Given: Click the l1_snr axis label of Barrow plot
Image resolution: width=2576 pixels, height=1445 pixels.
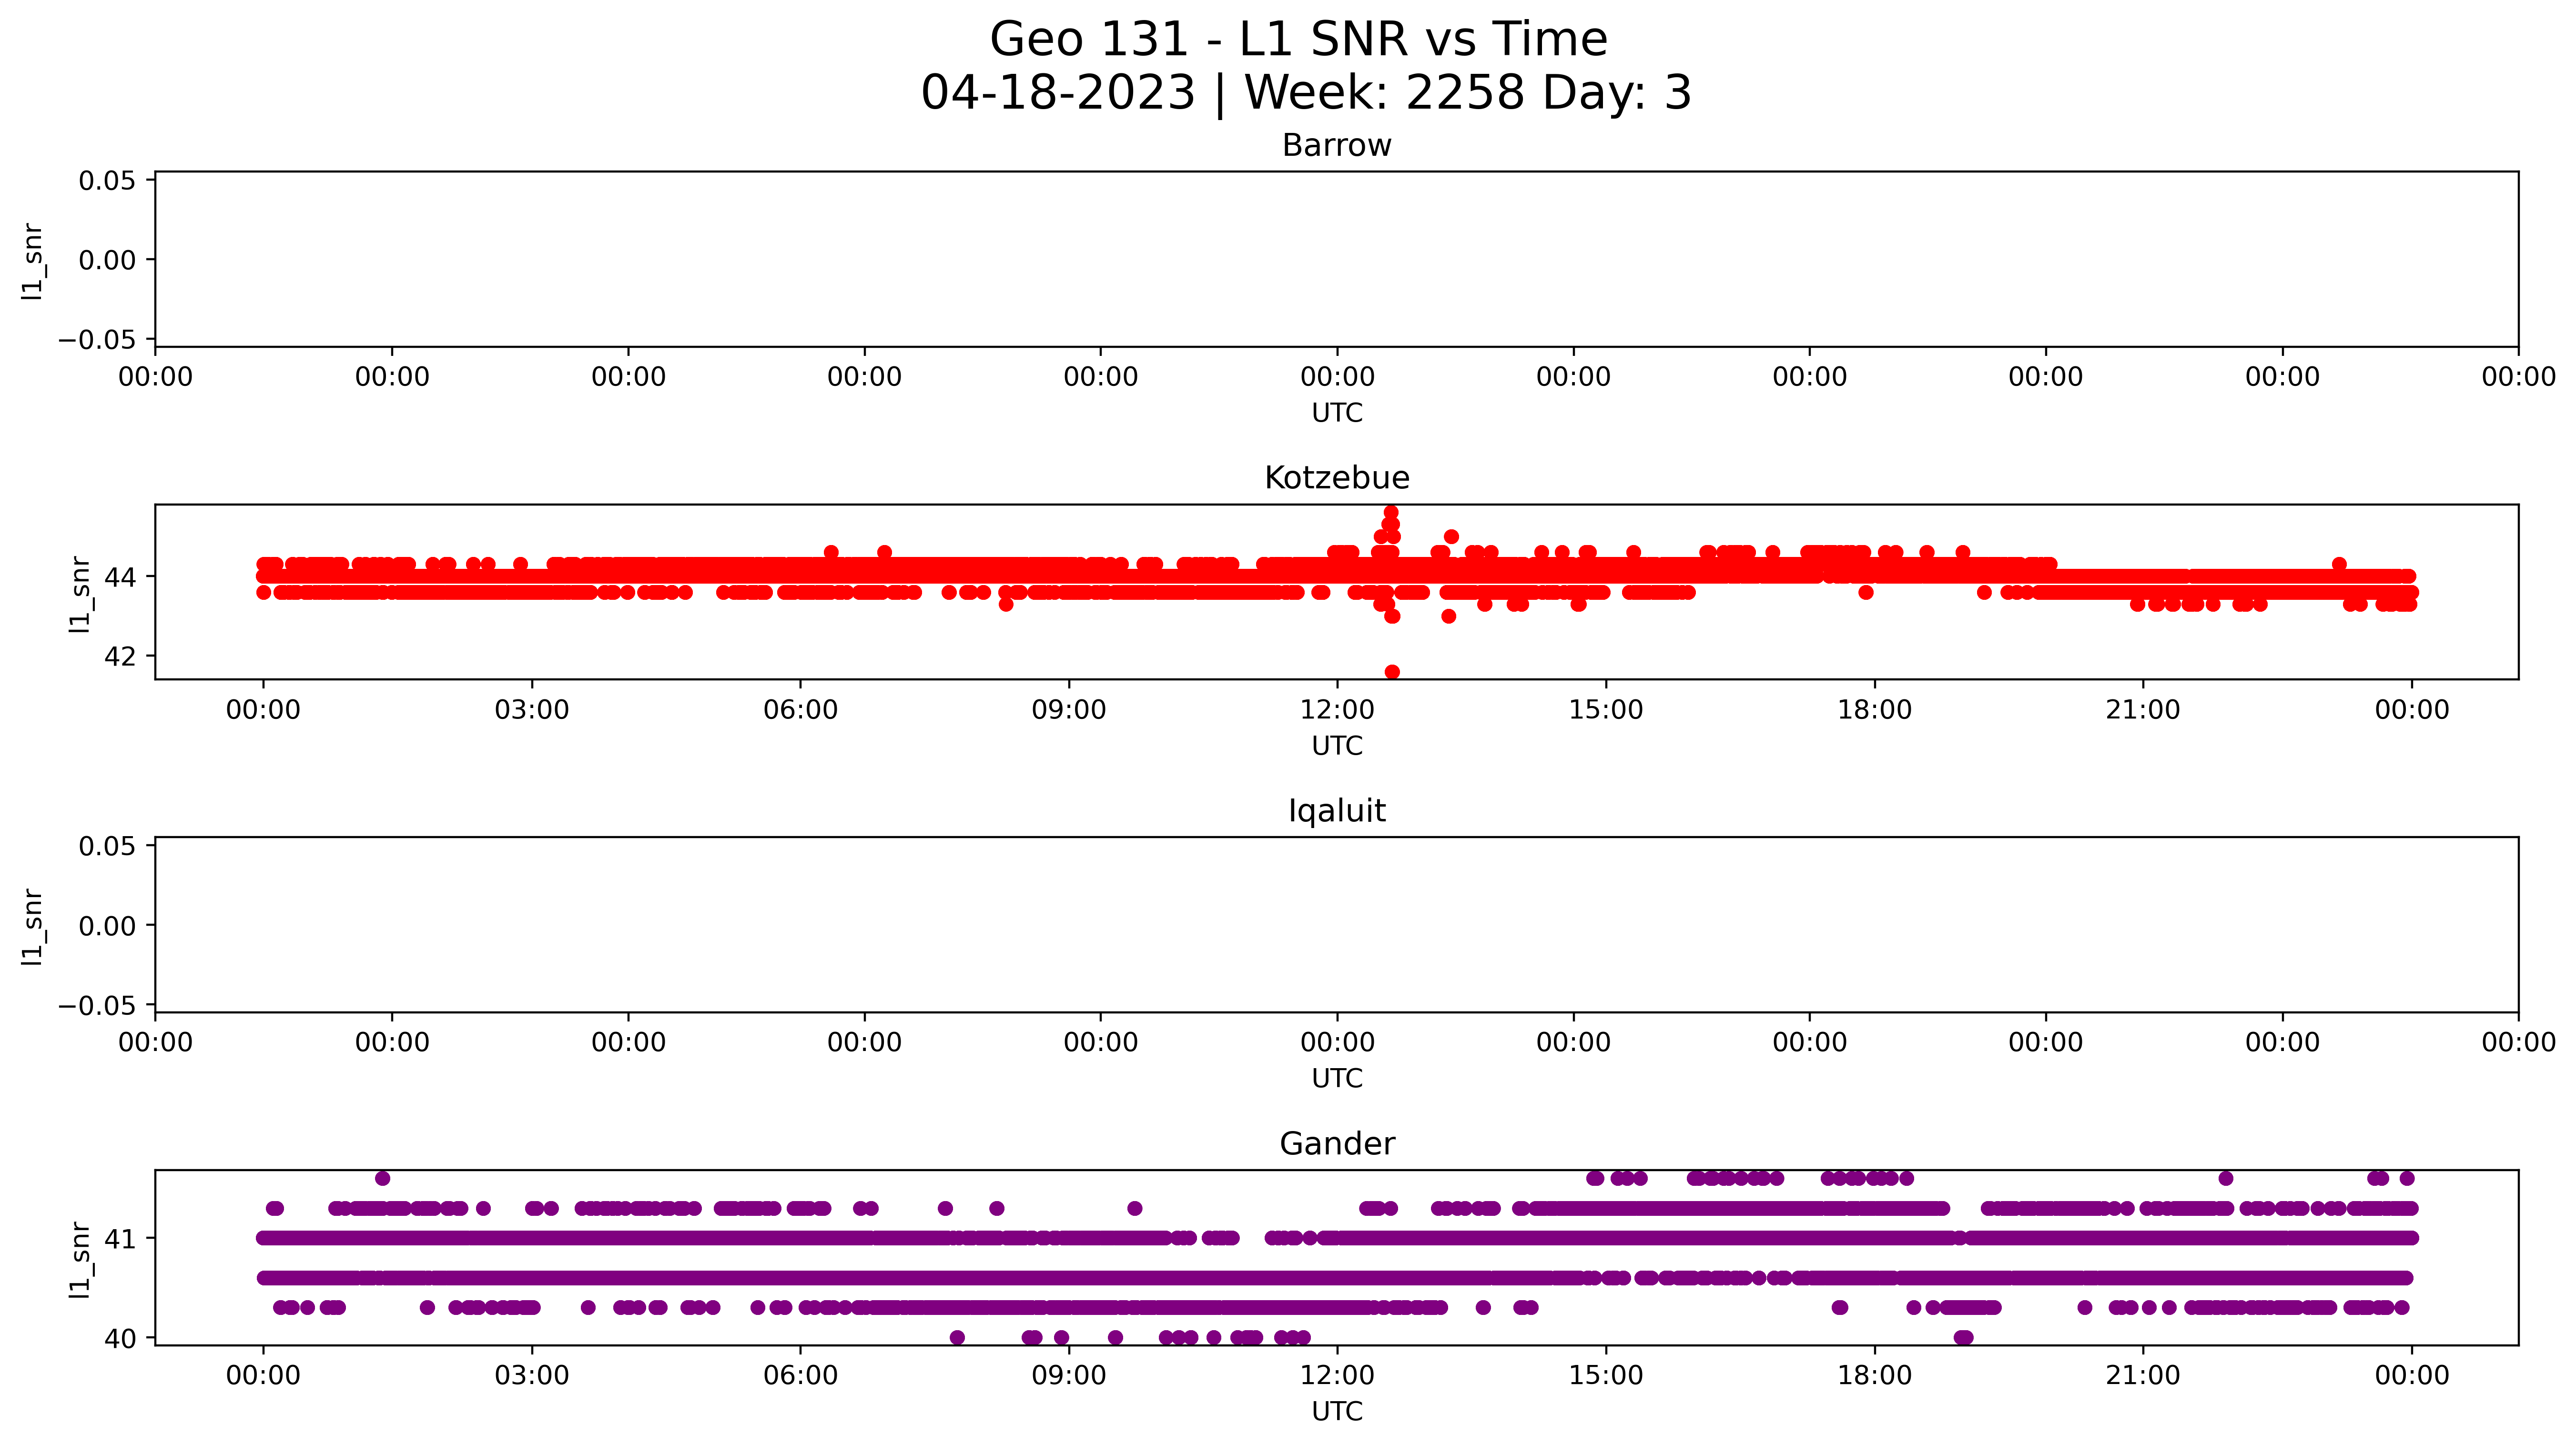Looking at the screenshot, I should click(32, 261).
